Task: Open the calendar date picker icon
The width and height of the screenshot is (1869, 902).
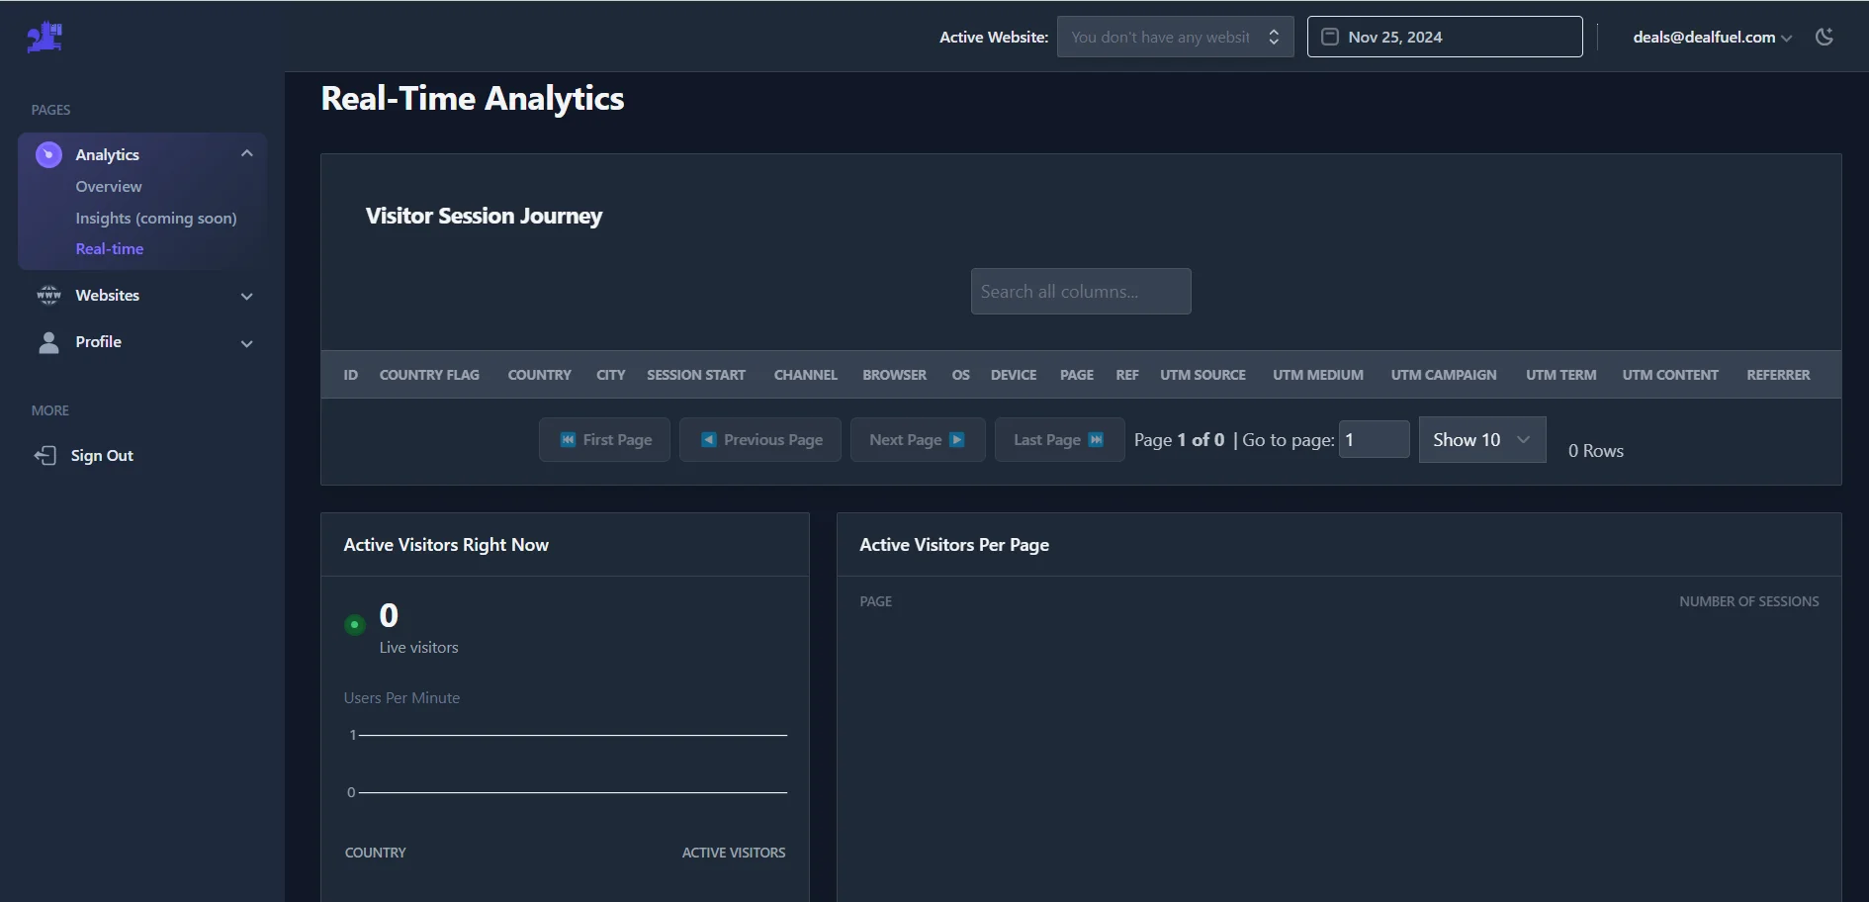Action: tap(1330, 36)
